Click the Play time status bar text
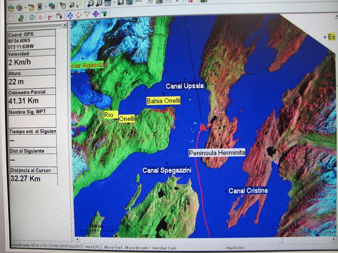The width and height of the screenshot is (338, 253). [235, 248]
